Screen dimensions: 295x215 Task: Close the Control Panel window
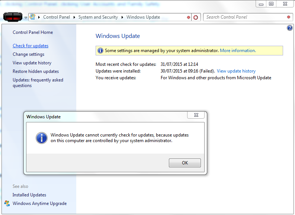click(285, 4)
